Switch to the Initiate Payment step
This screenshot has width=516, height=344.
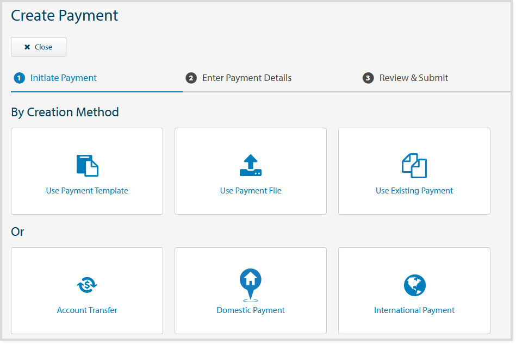[61, 78]
